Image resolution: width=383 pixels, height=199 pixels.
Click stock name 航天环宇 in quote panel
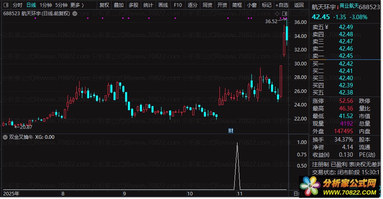pyautogui.click(x=324, y=7)
